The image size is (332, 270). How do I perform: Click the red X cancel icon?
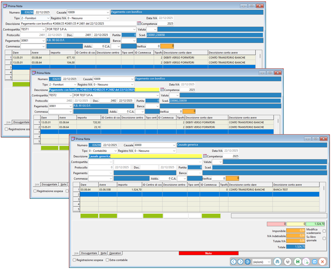(x=323, y=262)
